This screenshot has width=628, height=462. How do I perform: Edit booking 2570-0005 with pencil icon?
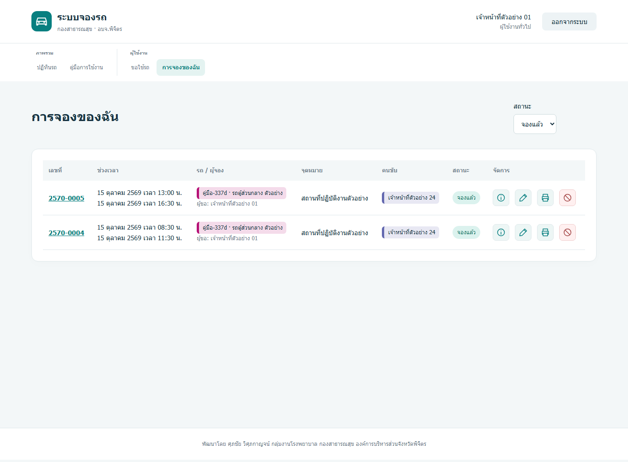[x=523, y=198]
